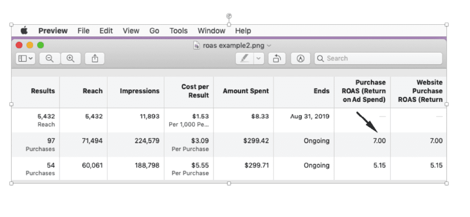Screen dimensions: 470x217
Task: Click the zoom out magnifier icon
Action: pyautogui.click(x=50, y=58)
